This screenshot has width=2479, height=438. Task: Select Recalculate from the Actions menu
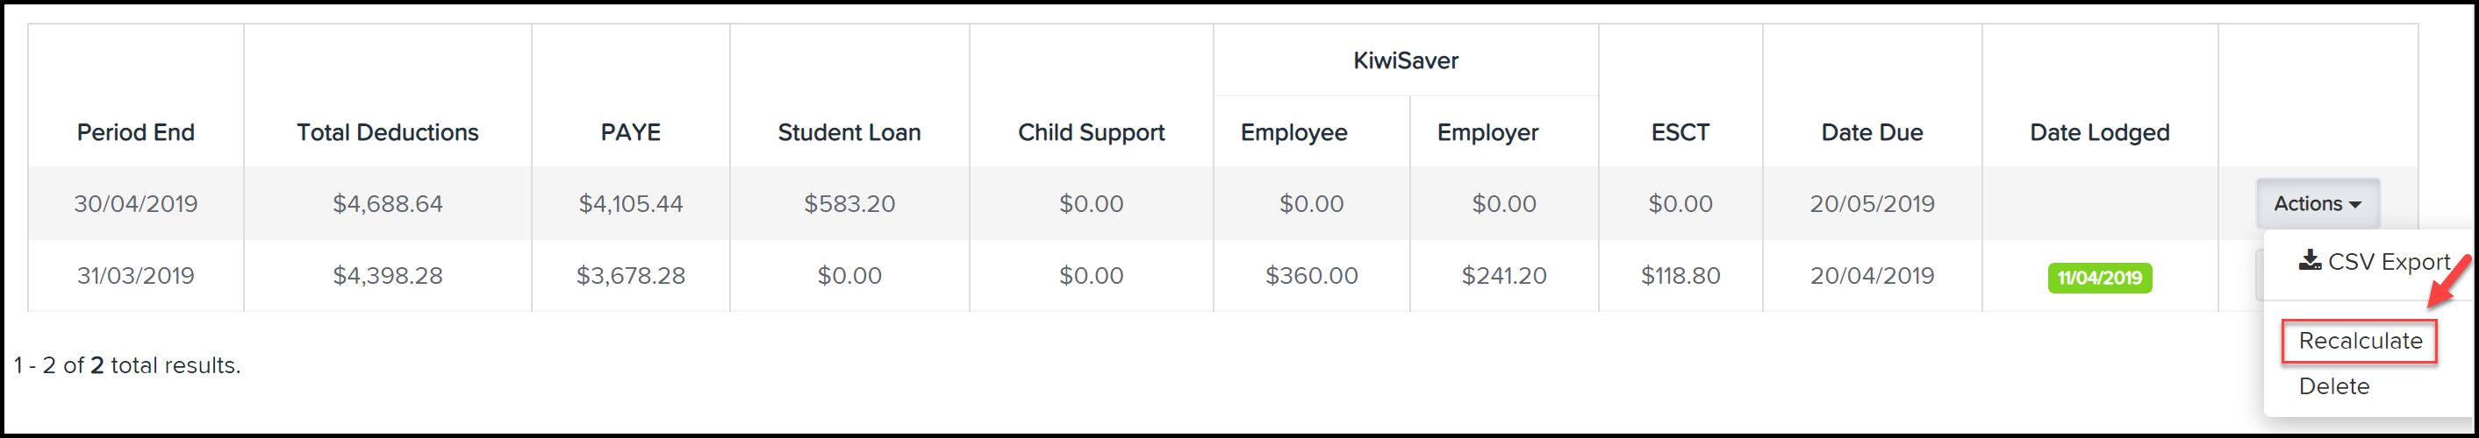2360,341
